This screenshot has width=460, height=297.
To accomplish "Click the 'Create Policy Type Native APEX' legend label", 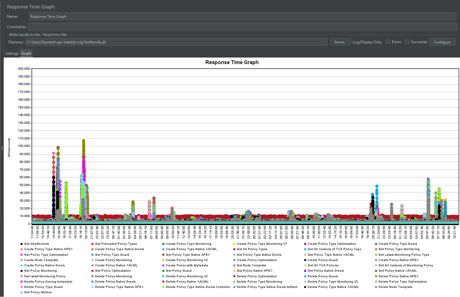I will (48, 249).
